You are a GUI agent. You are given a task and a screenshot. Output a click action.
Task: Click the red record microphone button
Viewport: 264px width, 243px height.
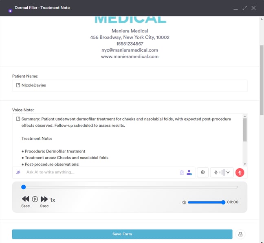tap(240, 172)
